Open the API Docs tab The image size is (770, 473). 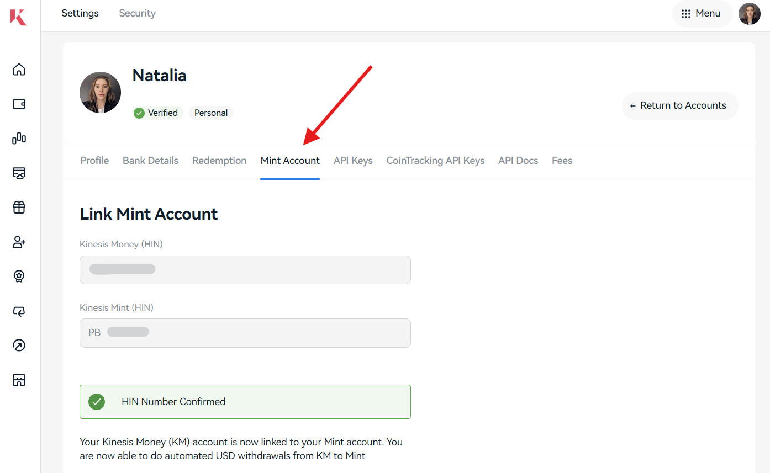coord(518,161)
